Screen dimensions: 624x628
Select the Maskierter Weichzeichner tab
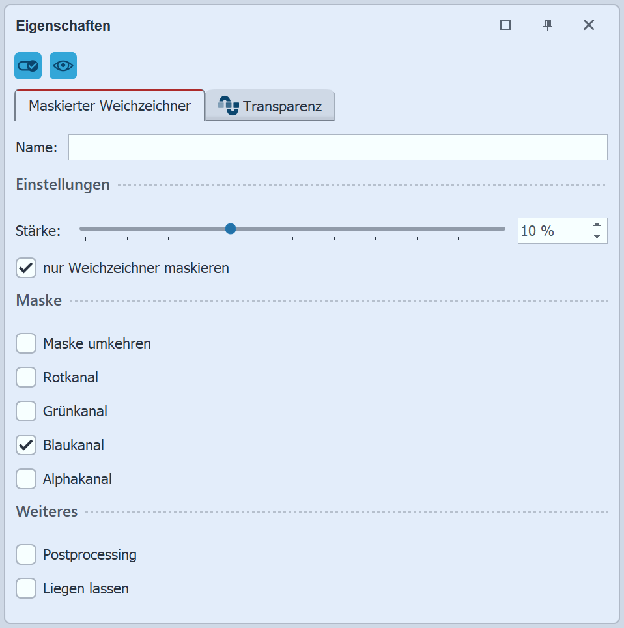point(109,106)
